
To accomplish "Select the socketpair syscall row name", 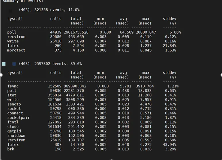I will pos(18,118).
